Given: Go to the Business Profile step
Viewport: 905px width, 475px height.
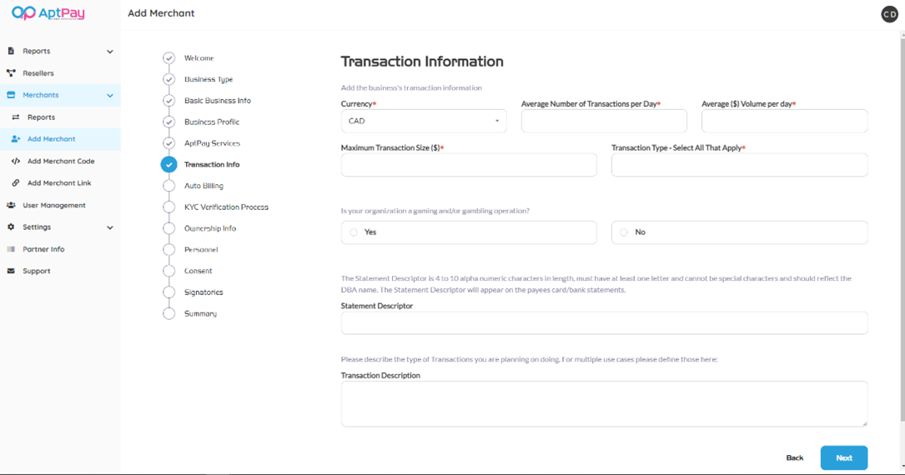Looking at the screenshot, I should point(212,122).
